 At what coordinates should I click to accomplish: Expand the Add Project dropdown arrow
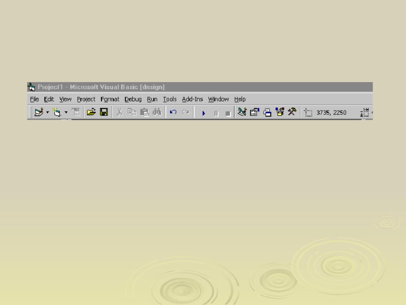pos(47,112)
